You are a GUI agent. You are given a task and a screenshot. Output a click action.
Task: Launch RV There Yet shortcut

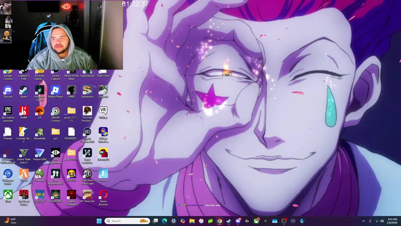(87, 197)
